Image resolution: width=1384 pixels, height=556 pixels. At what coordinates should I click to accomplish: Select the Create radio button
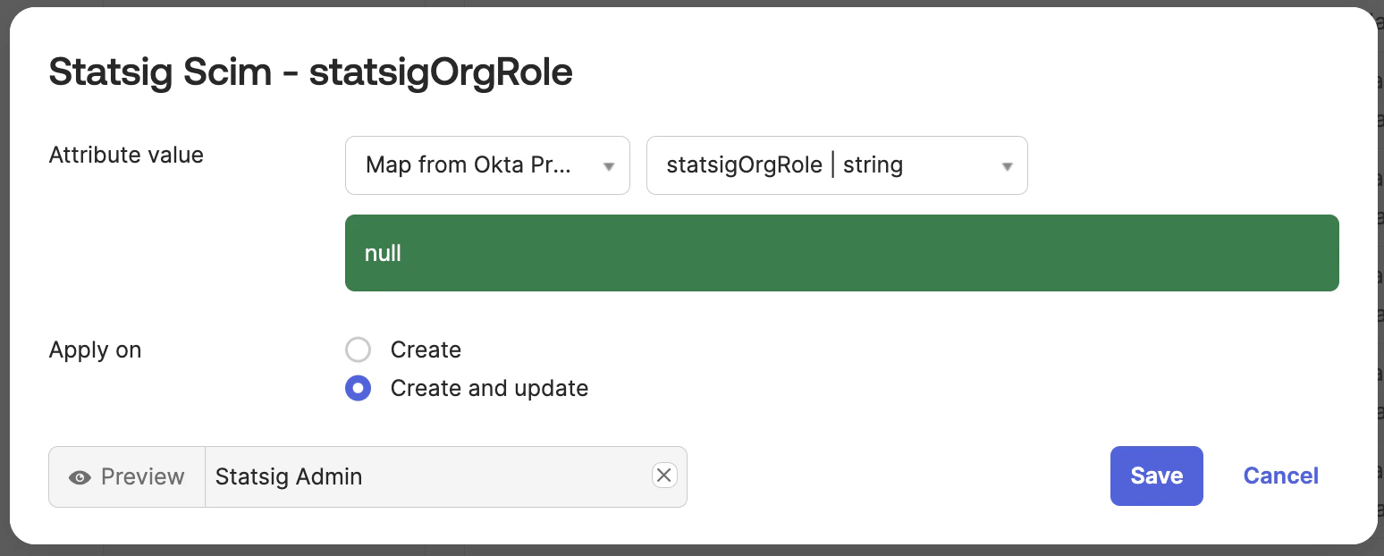coord(358,350)
